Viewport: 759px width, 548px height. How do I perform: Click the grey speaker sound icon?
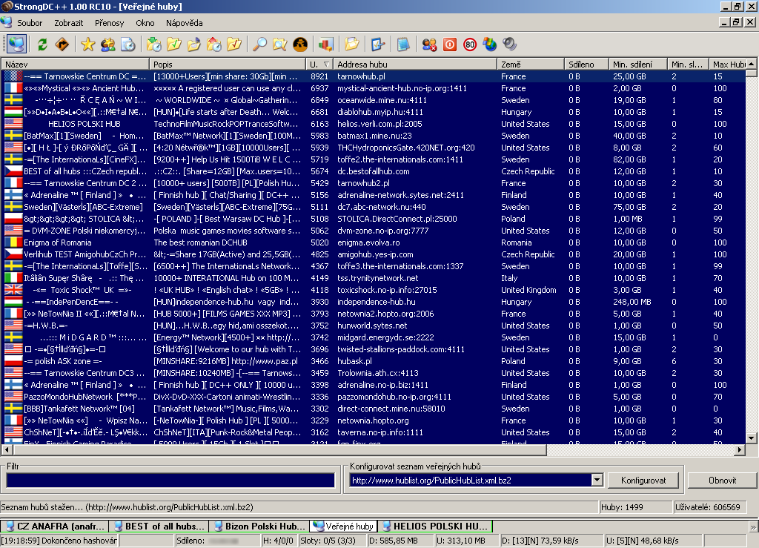point(509,44)
